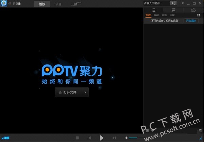Click 不同的设备，相同的记录 text
Screen dimensions: 204x142
[165, 21]
